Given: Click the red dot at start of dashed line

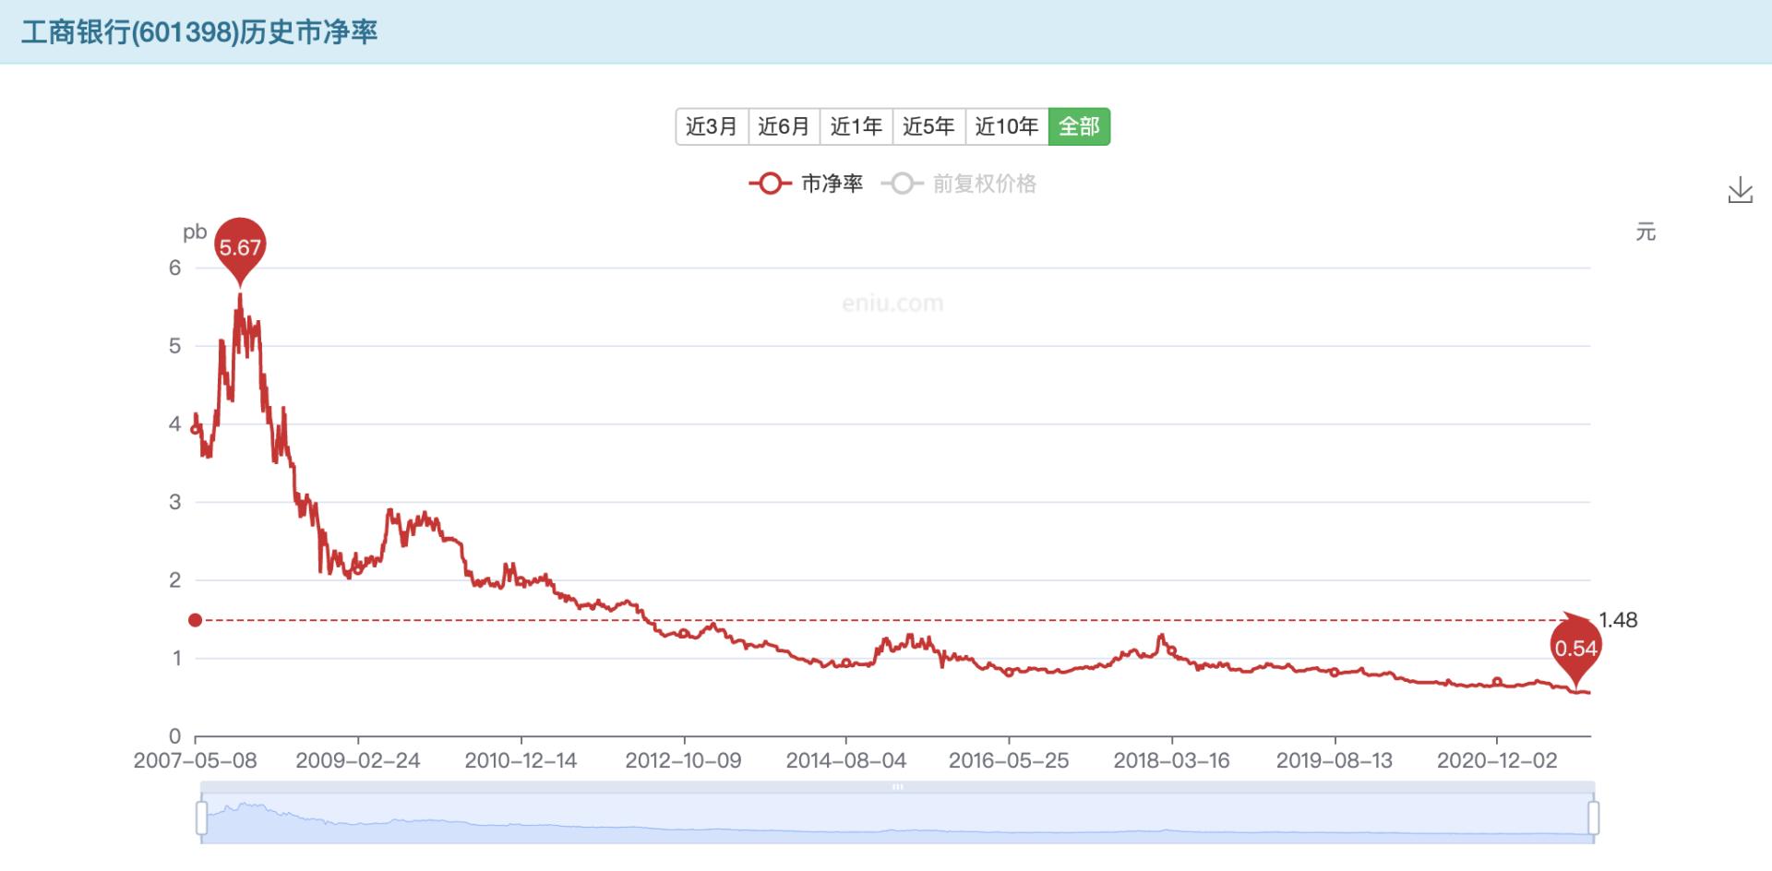Looking at the screenshot, I should (x=195, y=620).
